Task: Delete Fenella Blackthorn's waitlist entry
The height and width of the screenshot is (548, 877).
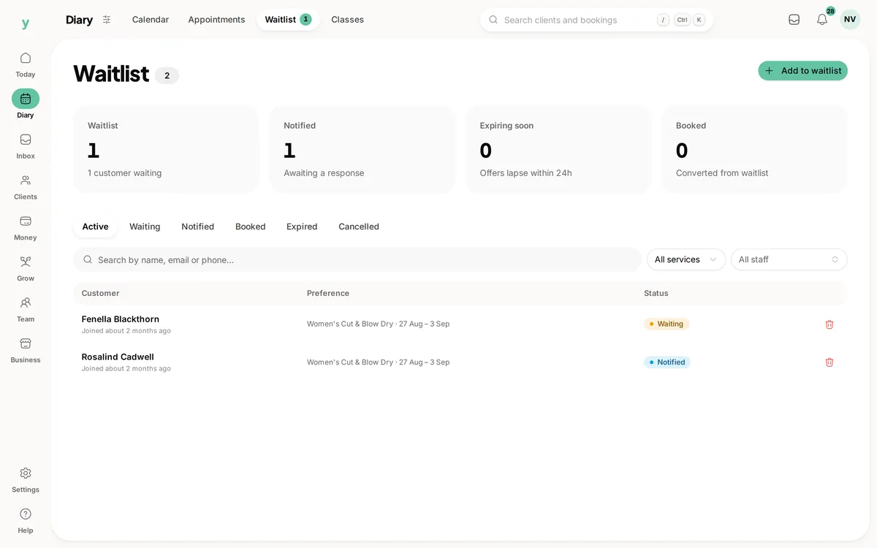Action: (x=829, y=324)
